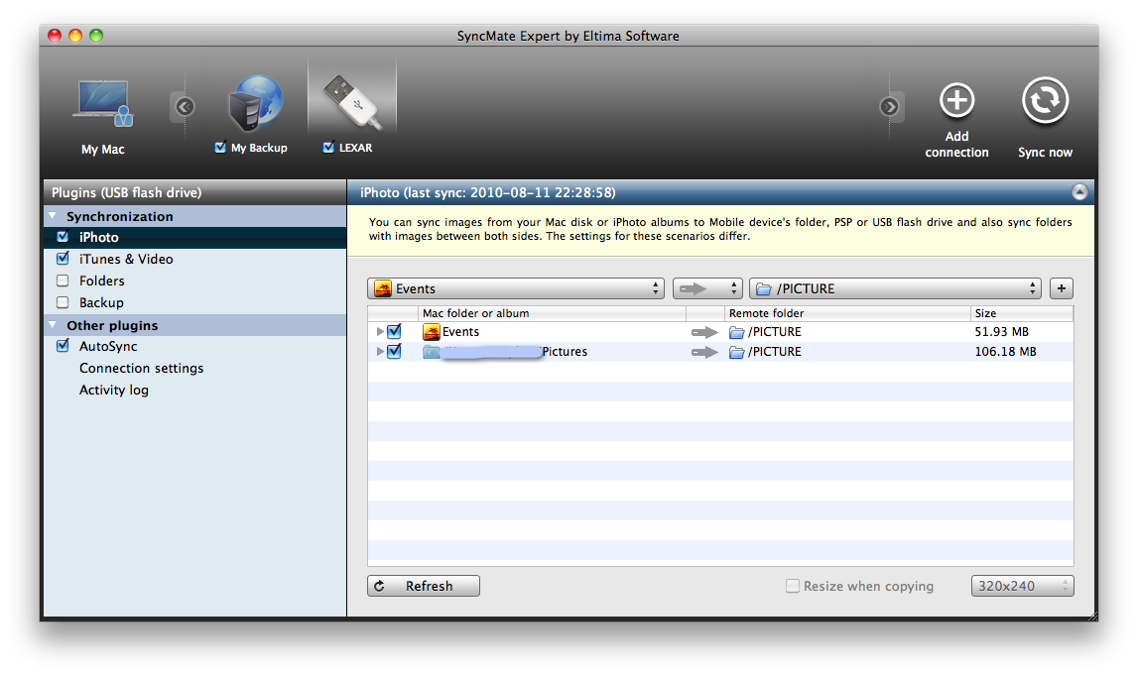
Task: Click the Refresh button
Action: coord(423,586)
